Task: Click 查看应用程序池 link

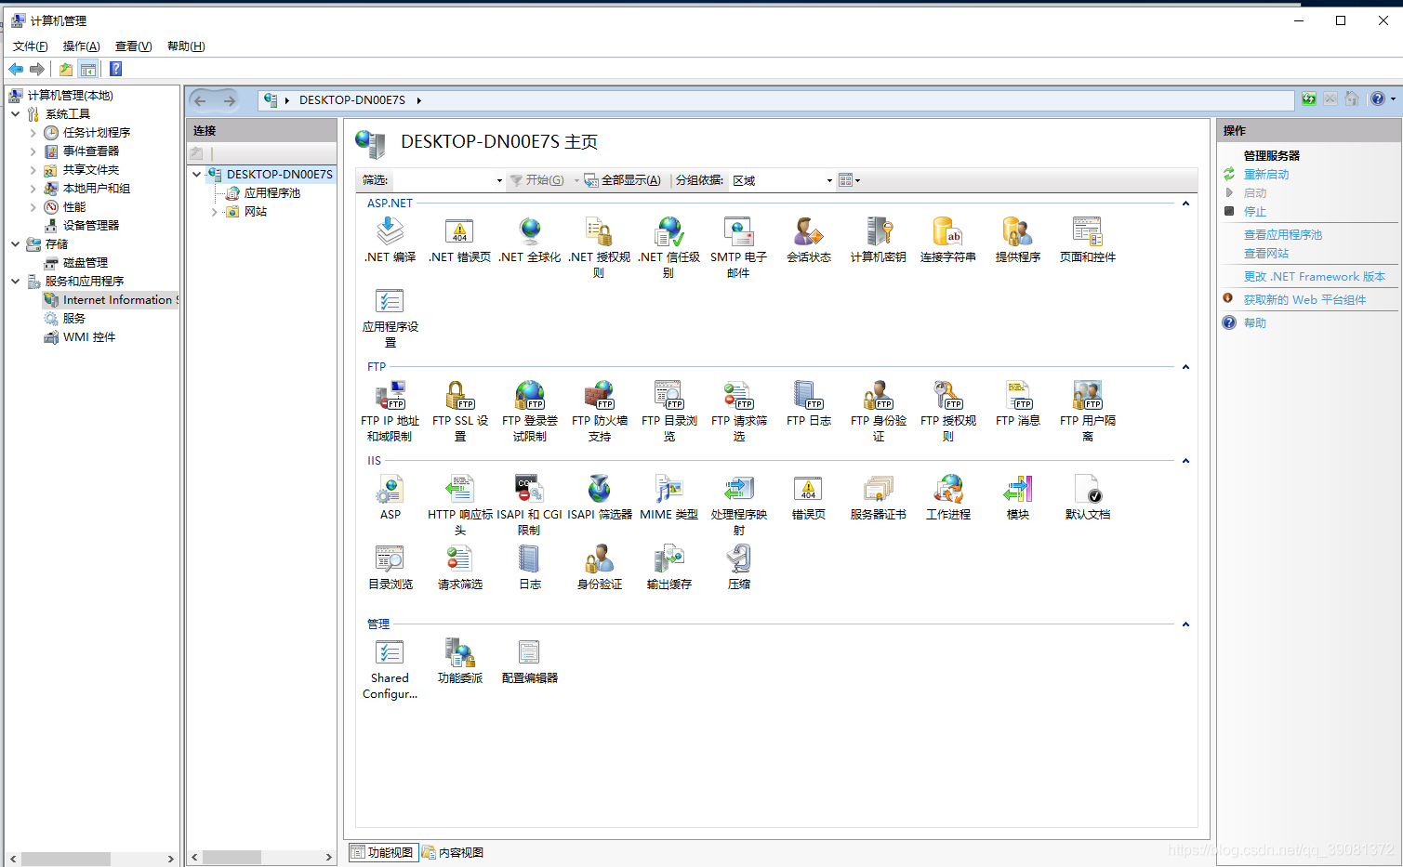Action: tap(1283, 234)
